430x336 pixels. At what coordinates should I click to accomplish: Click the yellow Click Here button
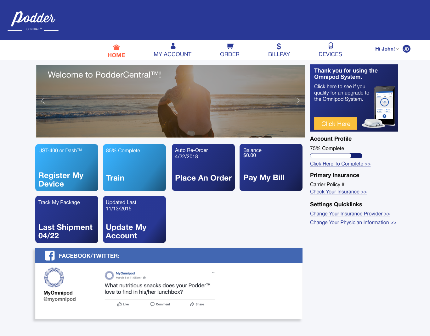pyautogui.click(x=336, y=124)
